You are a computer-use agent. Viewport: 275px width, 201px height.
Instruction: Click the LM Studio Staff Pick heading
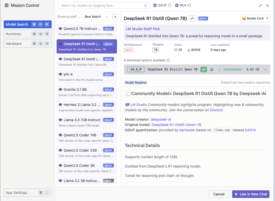pyautogui.click(x=143, y=29)
